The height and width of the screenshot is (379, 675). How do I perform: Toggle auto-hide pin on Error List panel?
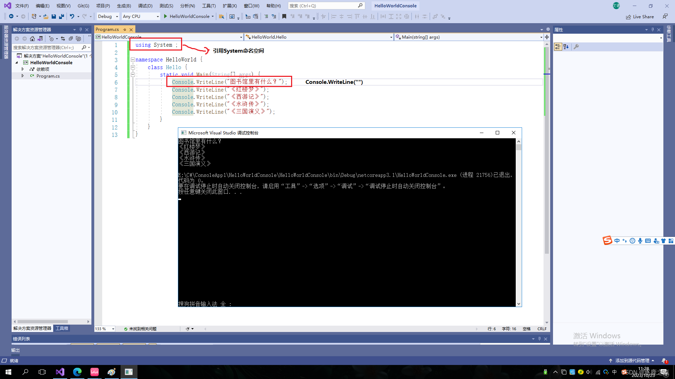[539, 339]
